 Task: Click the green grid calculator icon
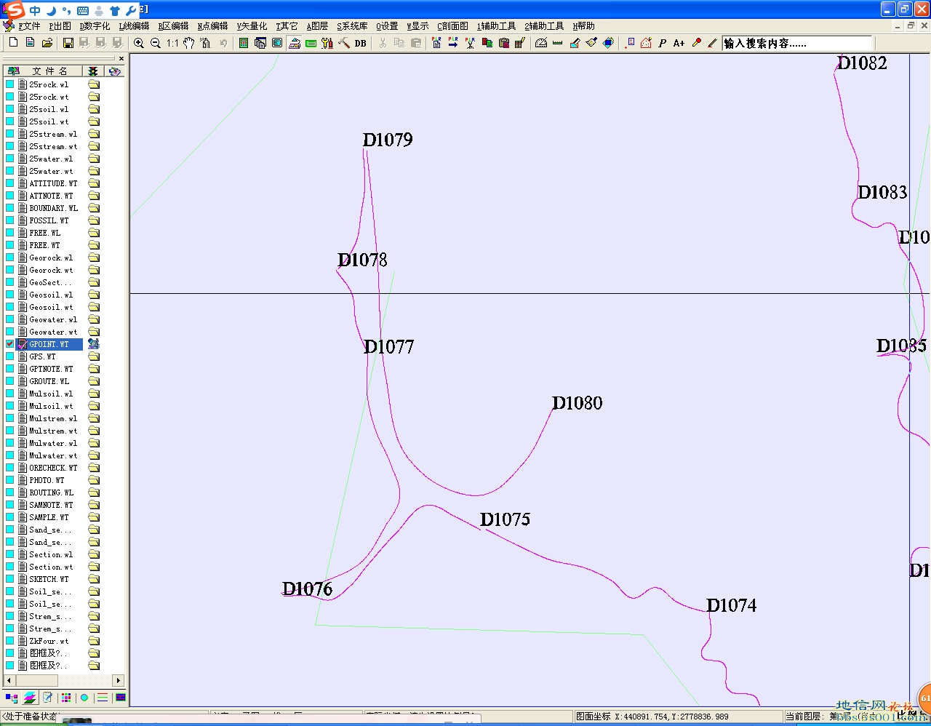[244, 43]
